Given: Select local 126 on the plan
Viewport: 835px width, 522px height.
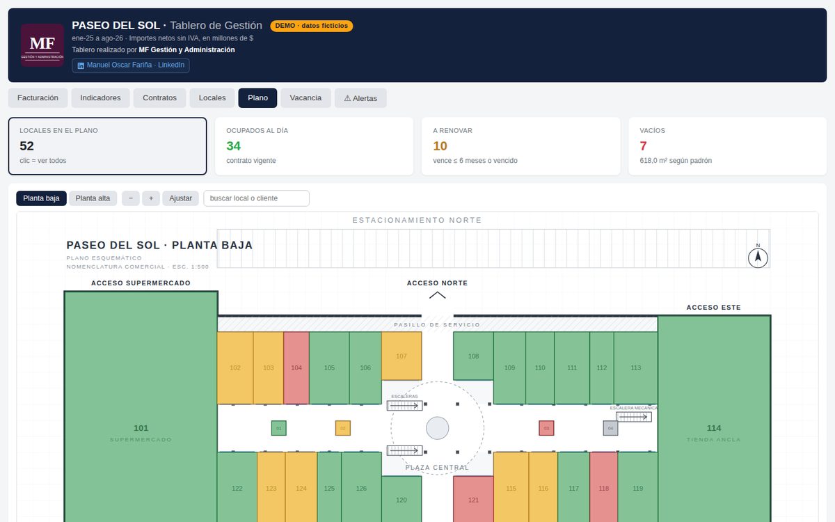Looking at the screenshot, I should [361, 487].
